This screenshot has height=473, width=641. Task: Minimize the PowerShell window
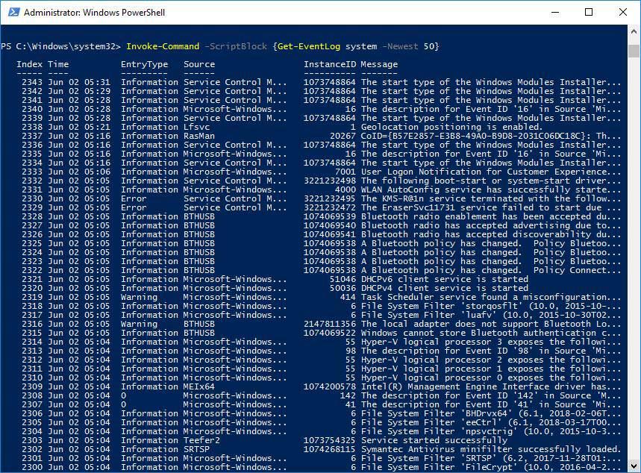click(555, 12)
